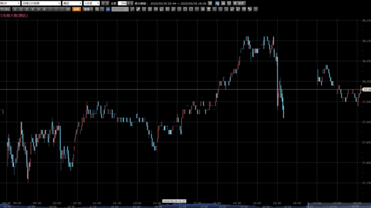The image size is (371, 208).
Task: Click the orange 編集 button
Action: [77, 9]
